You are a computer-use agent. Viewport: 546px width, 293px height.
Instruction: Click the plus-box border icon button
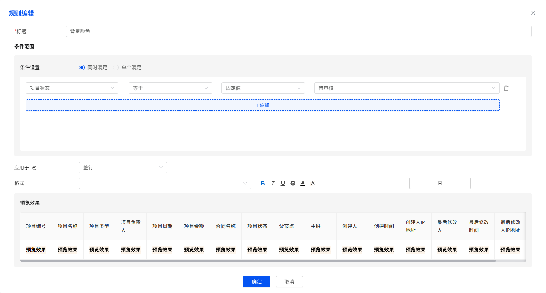[x=440, y=183]
